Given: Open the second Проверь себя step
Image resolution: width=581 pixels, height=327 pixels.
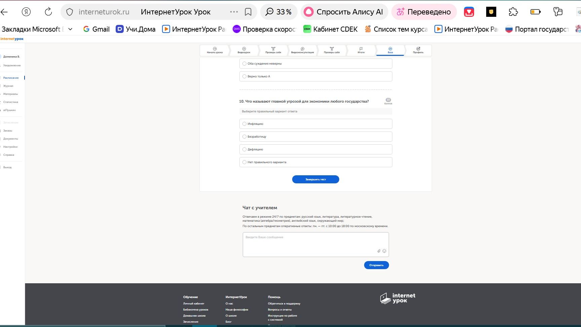Looking at the screenshot, I should coord(332,50).
